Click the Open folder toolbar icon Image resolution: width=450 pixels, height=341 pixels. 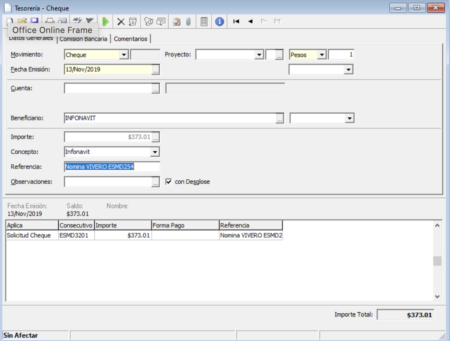pyautogui.click(x=22, y=21)
